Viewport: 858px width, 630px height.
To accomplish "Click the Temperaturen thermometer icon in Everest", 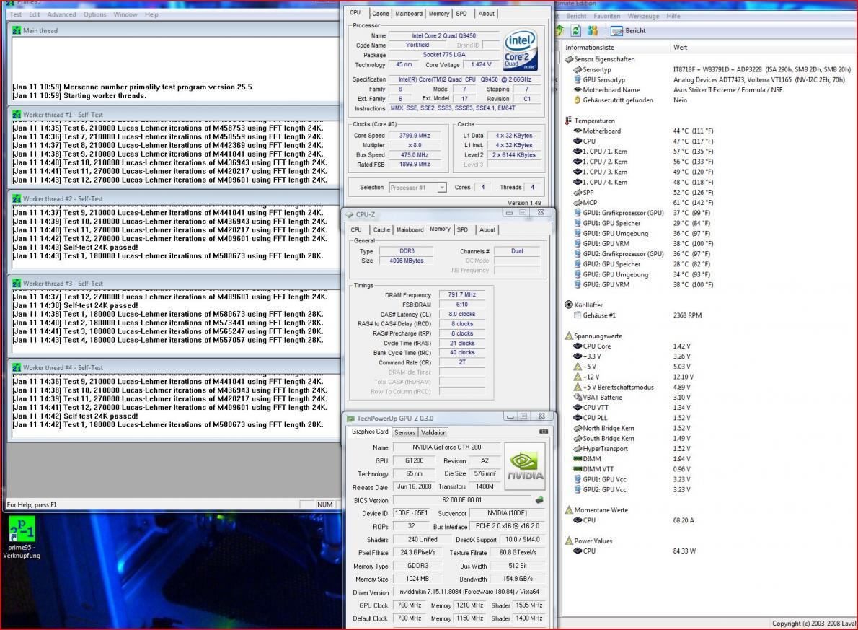I will pyautogui.click(x=569, y=121).
